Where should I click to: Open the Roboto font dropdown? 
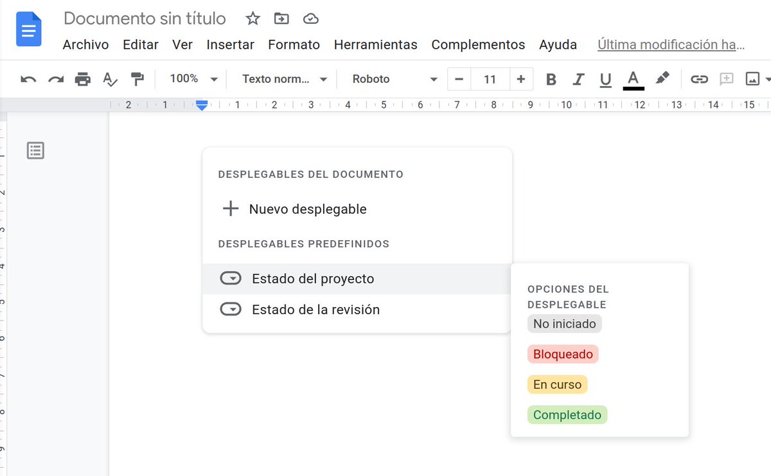click(394, 79)
